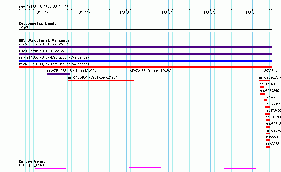The image size is (281, 172).
Task: Select the 122119k ruler label
Action: click(42, 13)
